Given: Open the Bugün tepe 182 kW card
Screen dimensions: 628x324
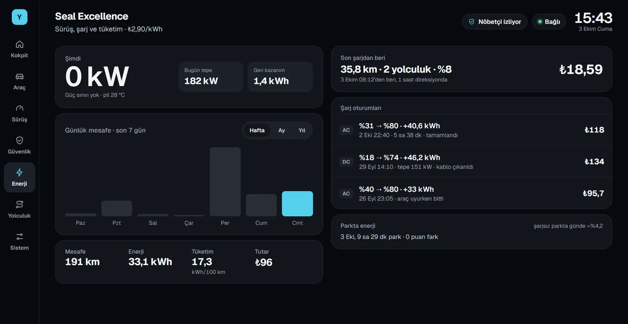Looking at the screenshot, I should (211, 77).
